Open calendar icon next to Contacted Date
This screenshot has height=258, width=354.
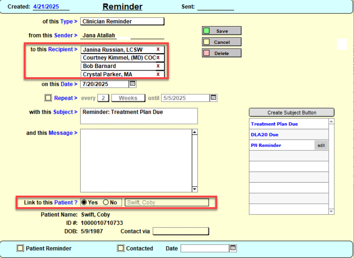point(233,248)
